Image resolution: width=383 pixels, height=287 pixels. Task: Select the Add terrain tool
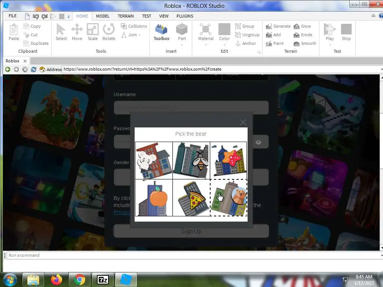273,35
